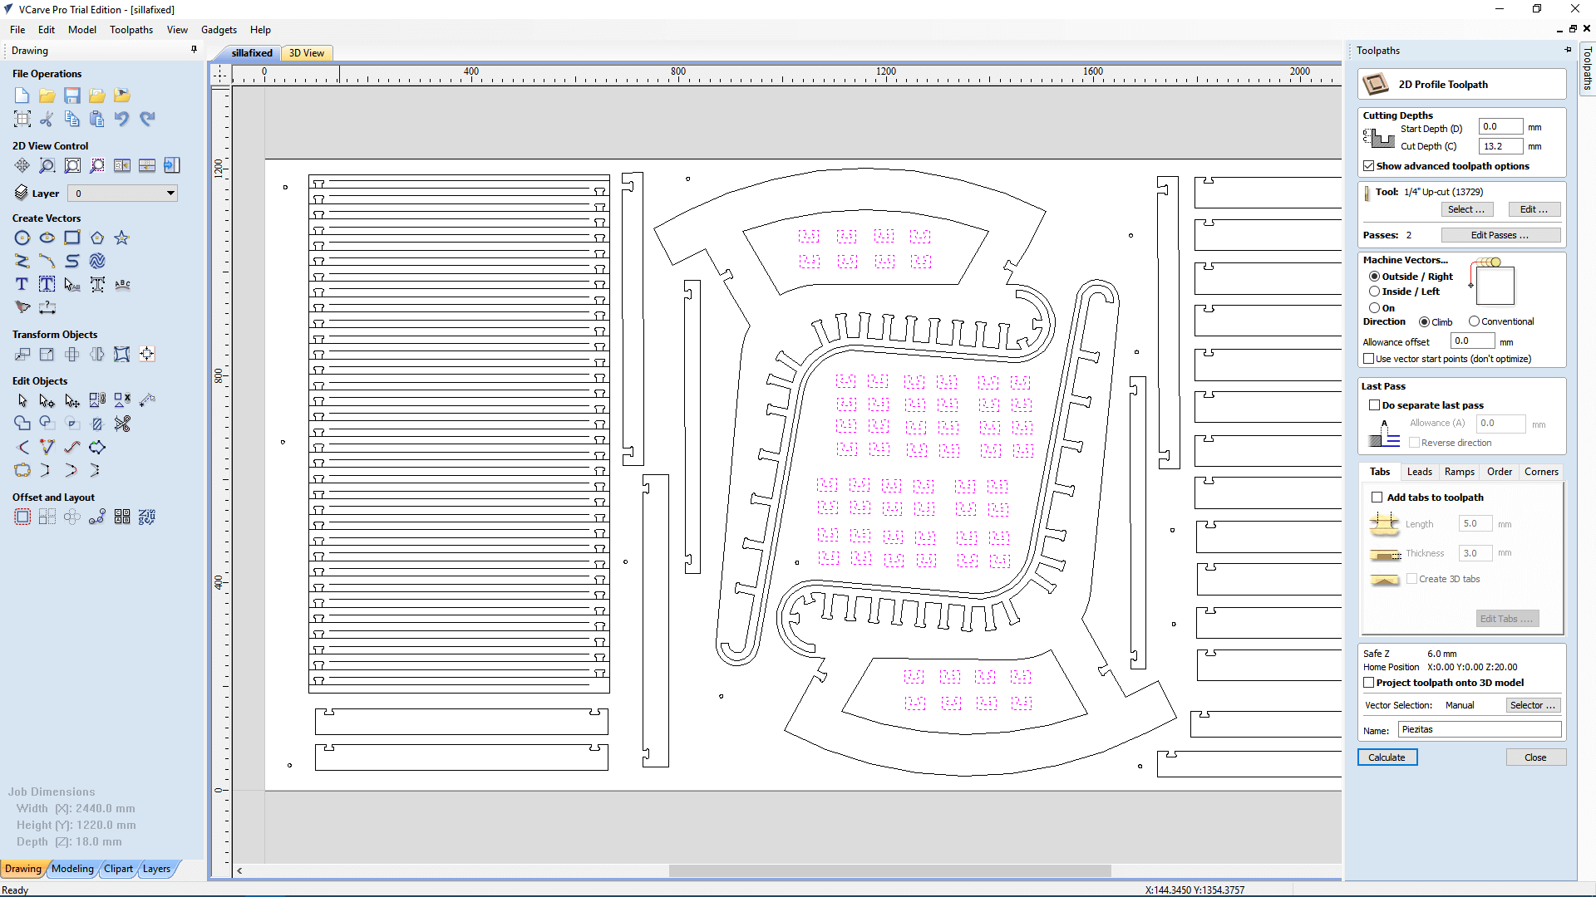Click Edit tool button
Screen dimensions: 1596x897
1534,209
